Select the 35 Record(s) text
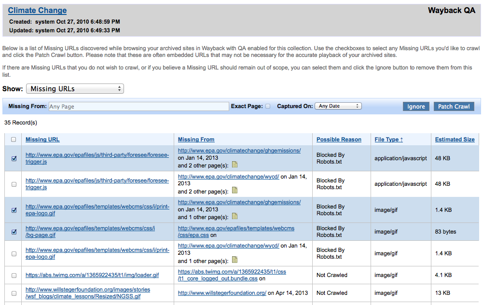The width and height of the screenshot is (483, 305). click(x=21, y=123)
